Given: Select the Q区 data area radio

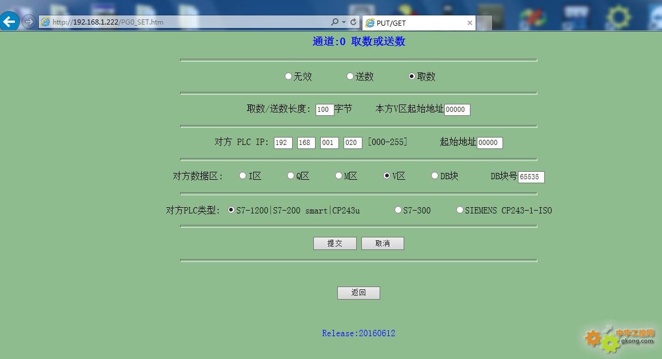Looking at the screenshot, I should click(290, 176).
